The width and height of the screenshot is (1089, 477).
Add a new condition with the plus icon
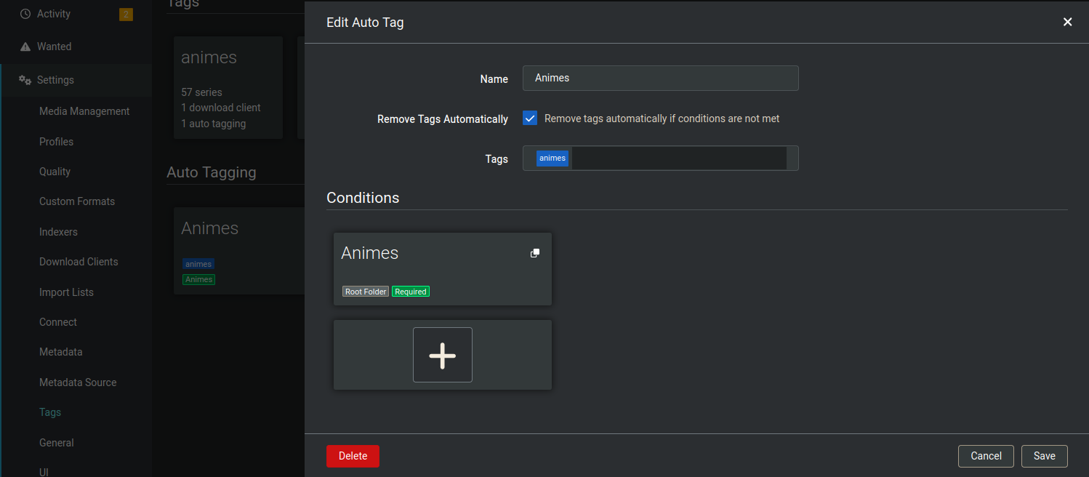[x=442, y=355]
